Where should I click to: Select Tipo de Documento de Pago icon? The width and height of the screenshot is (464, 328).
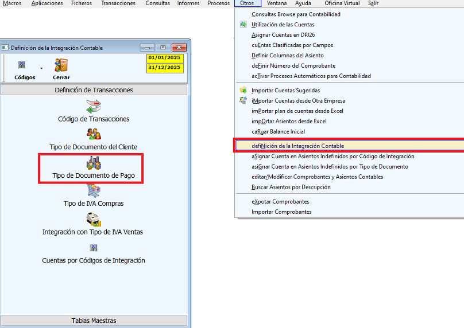pyautogui.click(x=94, y=162)
